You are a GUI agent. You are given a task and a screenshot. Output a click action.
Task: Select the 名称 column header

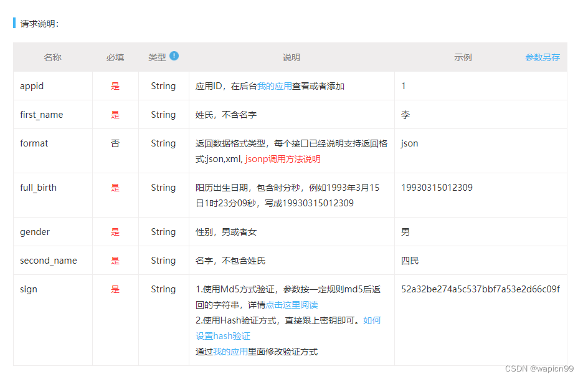pyautogui.click(x=52, y=57)
